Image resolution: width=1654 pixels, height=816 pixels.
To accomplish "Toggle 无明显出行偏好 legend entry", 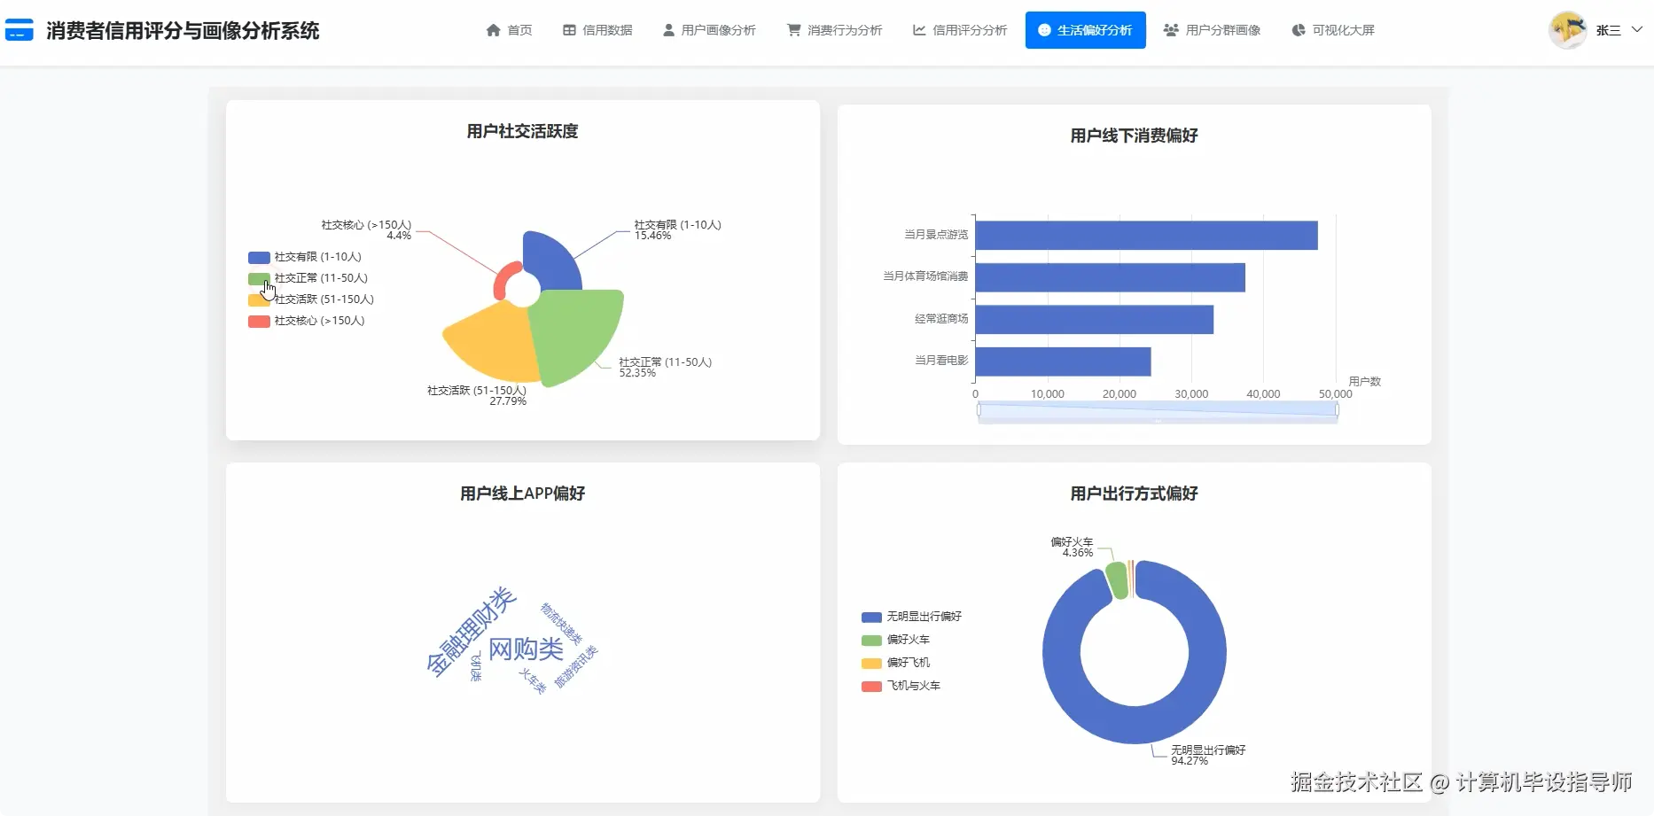I will coord(911,617).
